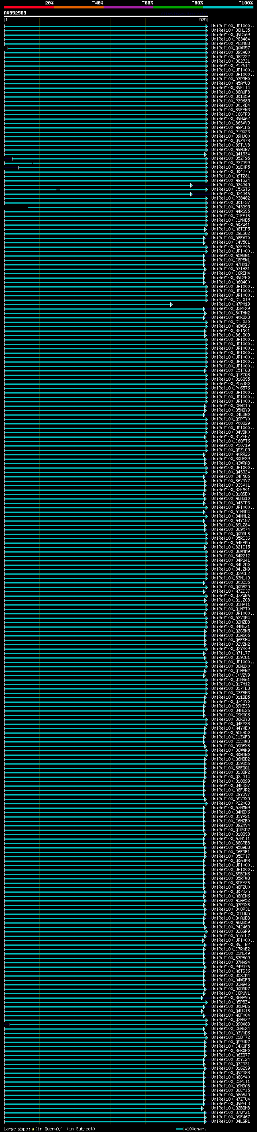Viewport: 257px width, 1132px height.
Task: Select the query name AV552569
Action: pyautogui.click(x=15, y=13)
